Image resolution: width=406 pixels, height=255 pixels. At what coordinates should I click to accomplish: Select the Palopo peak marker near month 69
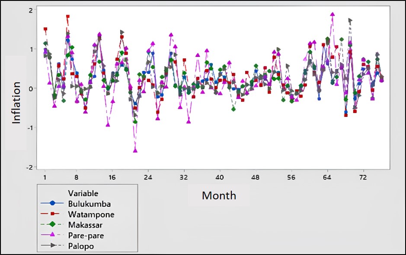(x=350, y=20)
